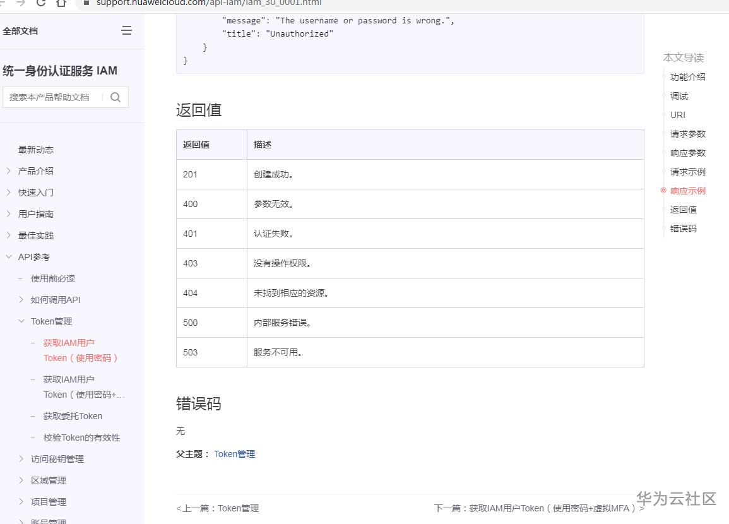Image resolution: width=729 pixels, height=524 pixels.
Task: Click the browser address bar URL
Action: [x=209, y=3]
